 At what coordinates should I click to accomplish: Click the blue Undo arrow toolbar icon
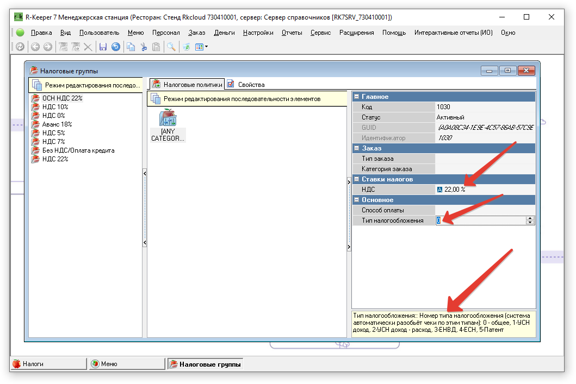[x=115, y=47]
